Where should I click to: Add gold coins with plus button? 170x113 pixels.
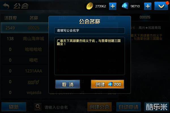click(113, 6)
